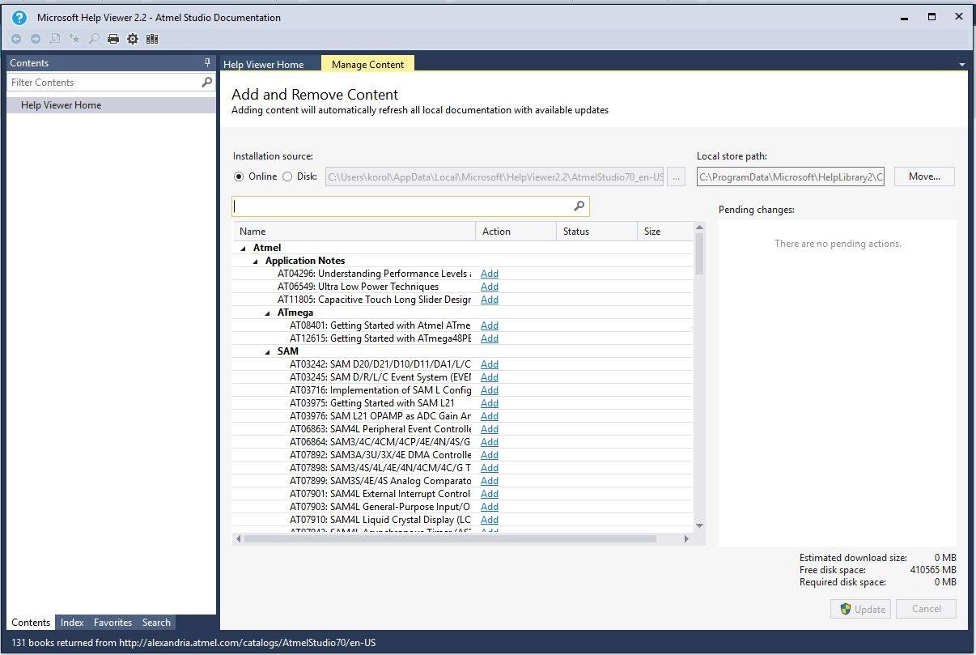Add AT07892 DMA Controller document
Viewport: 976px width, 655px height.
490,455
